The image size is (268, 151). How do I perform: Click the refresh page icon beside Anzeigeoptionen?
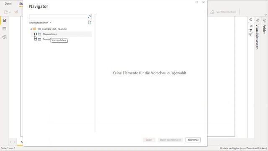coord(90,23)
